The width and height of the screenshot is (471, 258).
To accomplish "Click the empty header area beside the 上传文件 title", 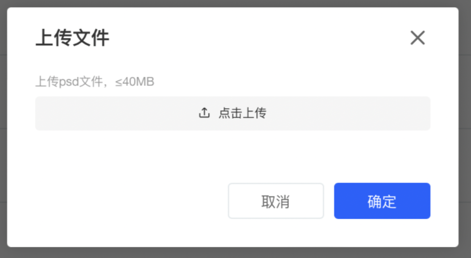I will tap(258, 38).
